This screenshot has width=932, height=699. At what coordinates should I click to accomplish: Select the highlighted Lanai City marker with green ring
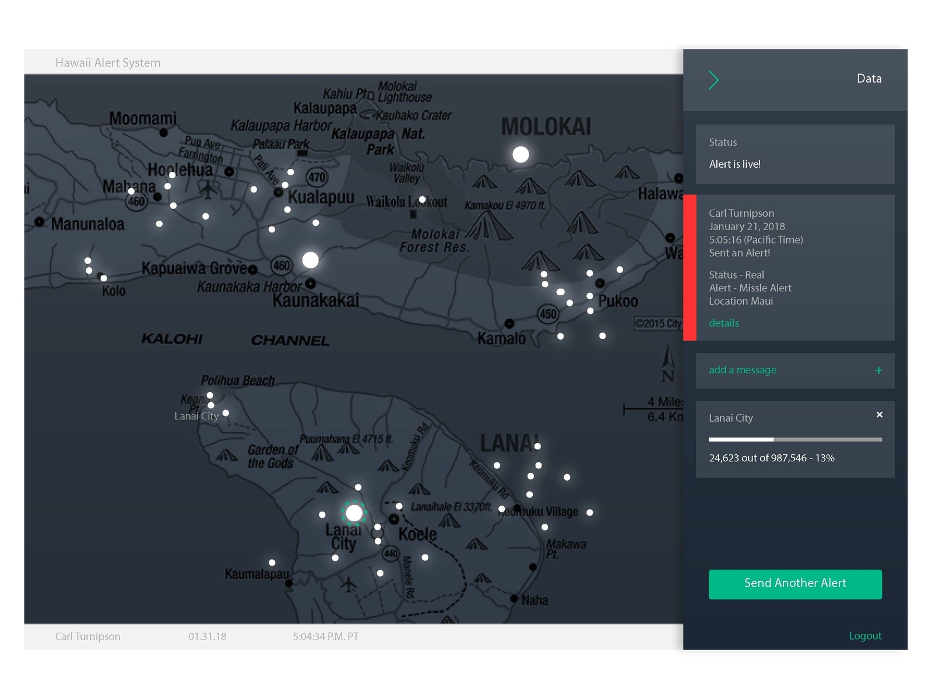pos(354,513)
